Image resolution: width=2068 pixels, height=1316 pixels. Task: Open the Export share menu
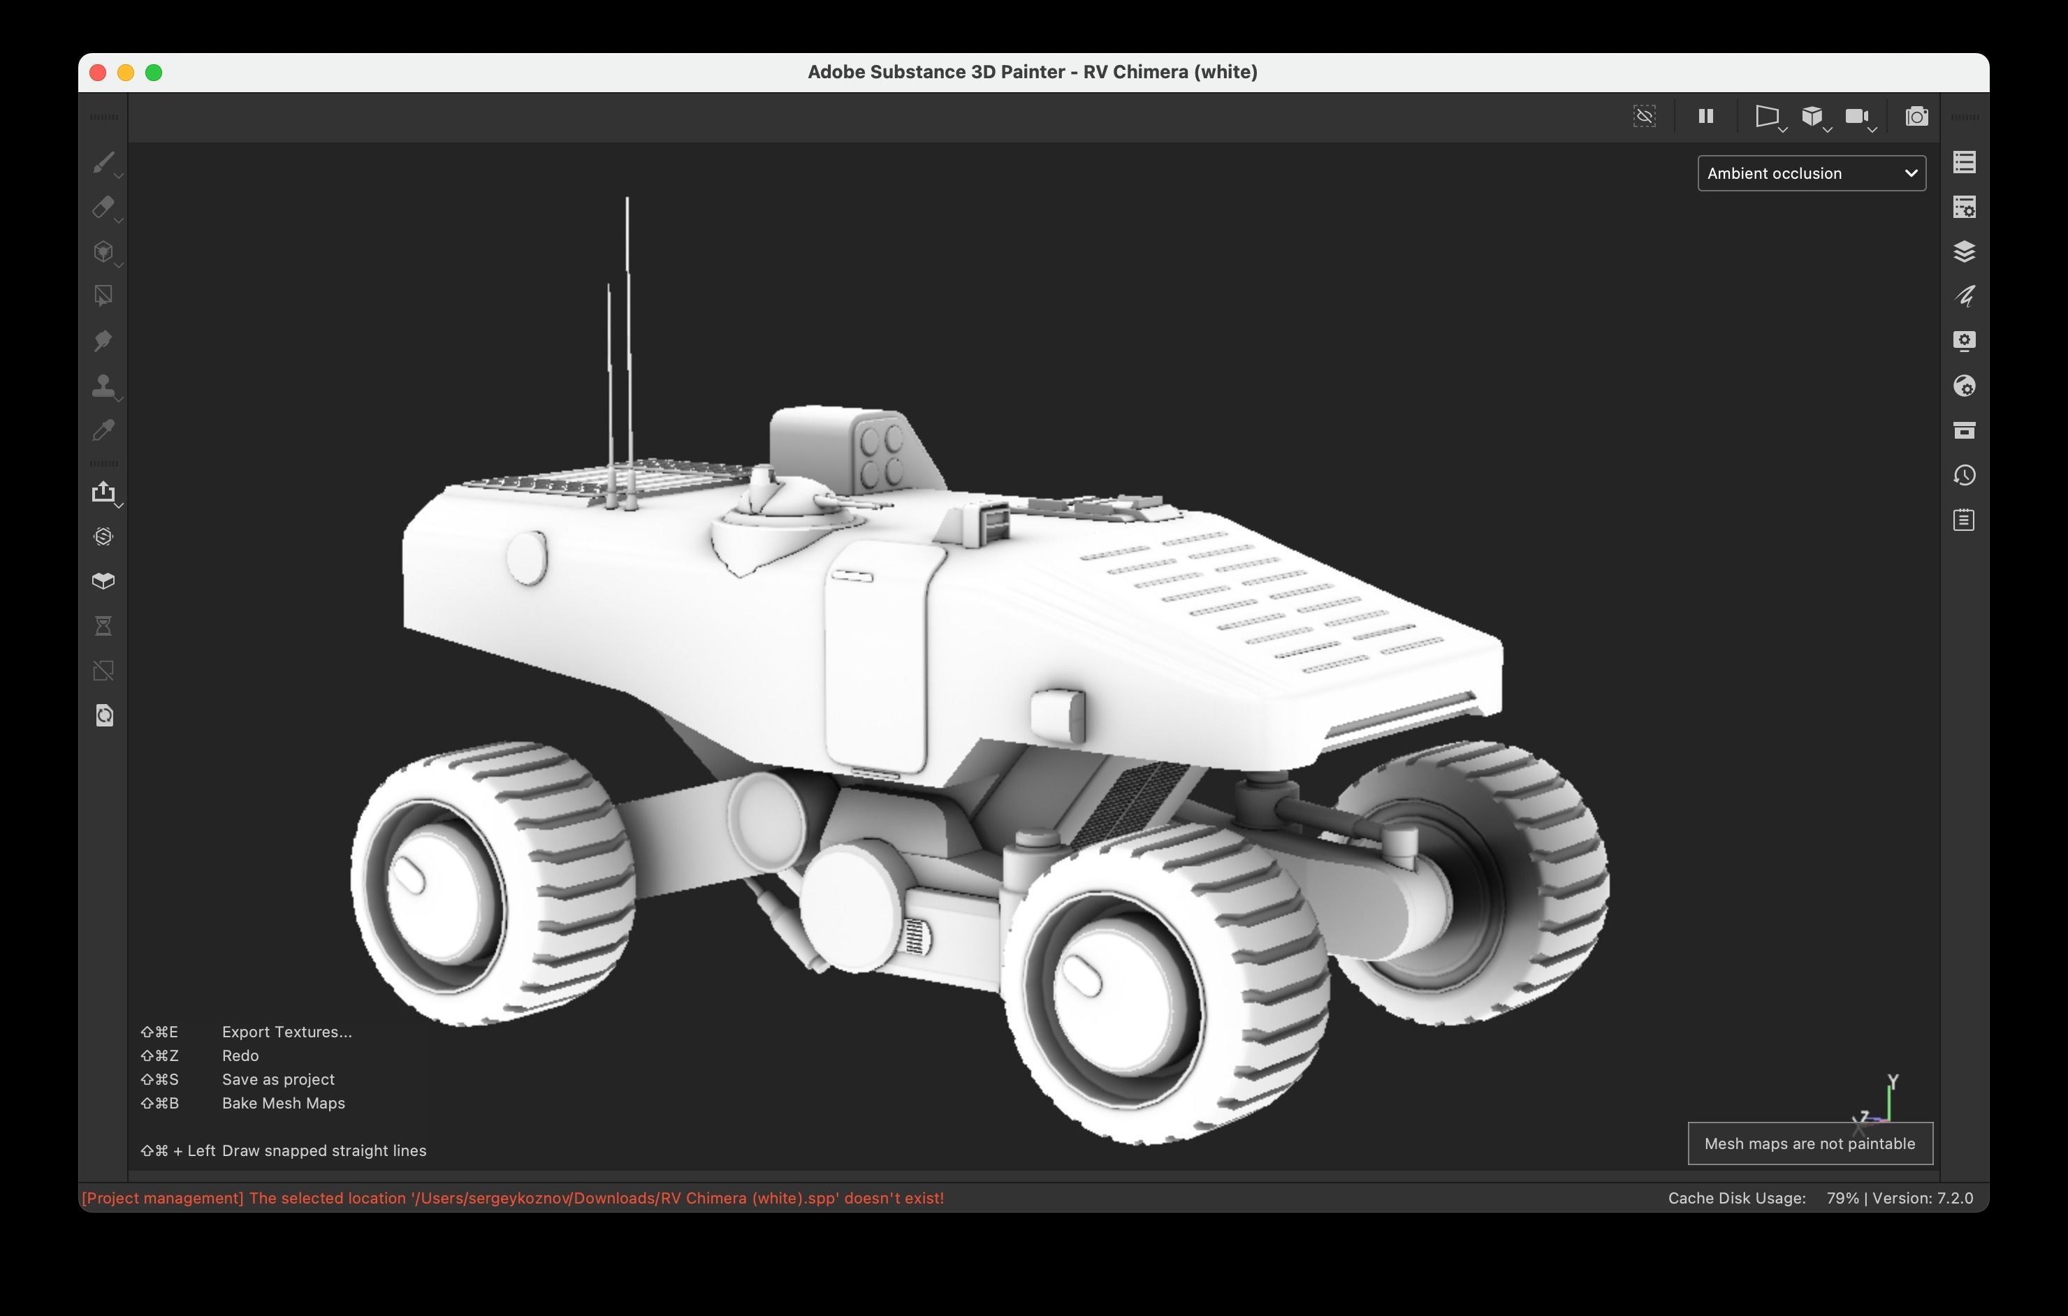coord(103,492)
